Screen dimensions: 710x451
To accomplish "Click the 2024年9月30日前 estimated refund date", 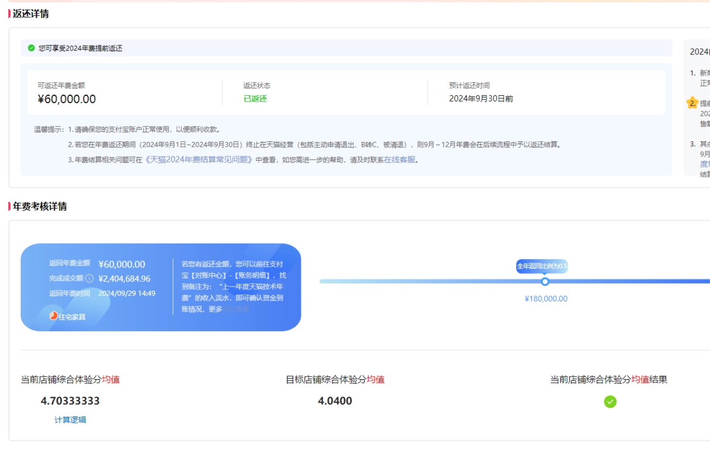I will 481,98.
